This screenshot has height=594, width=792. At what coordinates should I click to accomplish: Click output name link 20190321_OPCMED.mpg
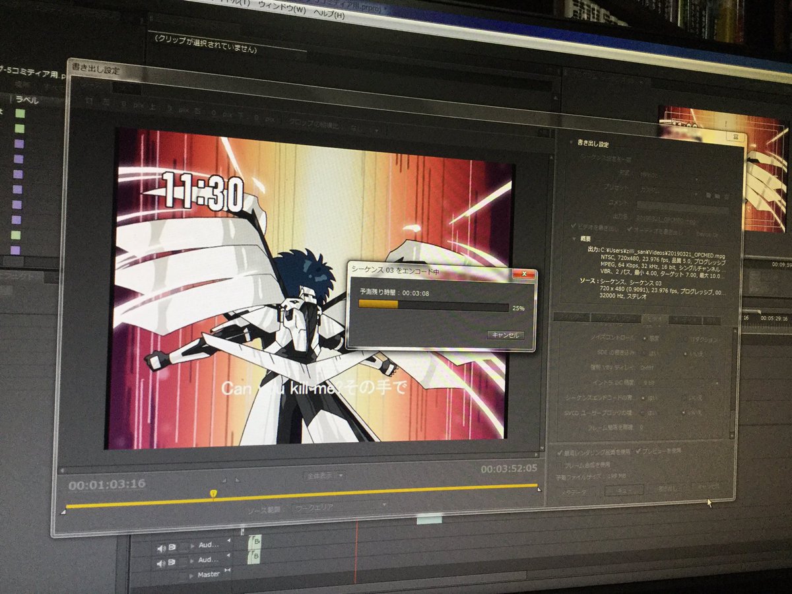[665, 219]
